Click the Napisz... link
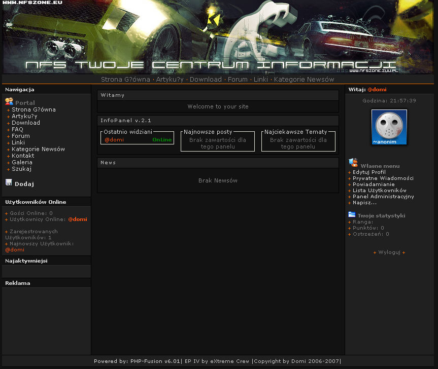This screenshot has width=438, height=369. 364,202
